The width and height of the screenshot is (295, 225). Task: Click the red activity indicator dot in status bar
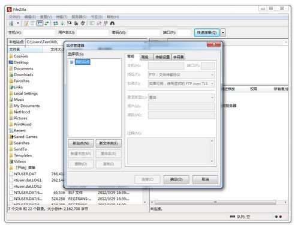pos(281,217)
